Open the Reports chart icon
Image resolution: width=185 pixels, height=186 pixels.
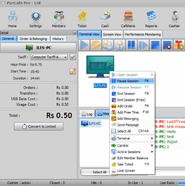click(151, 19)
